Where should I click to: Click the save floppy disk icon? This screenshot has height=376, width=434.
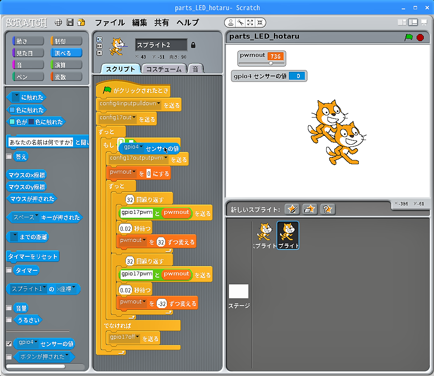pyautogui.click(x=70, y=22)
